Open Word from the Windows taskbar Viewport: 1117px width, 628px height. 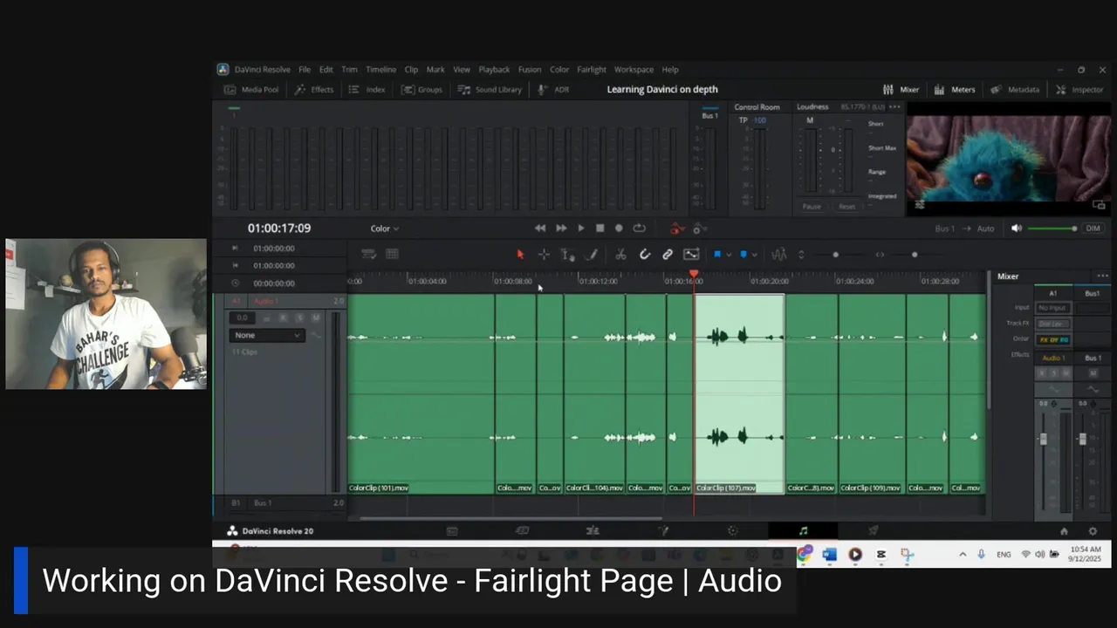tap(829, 555)
